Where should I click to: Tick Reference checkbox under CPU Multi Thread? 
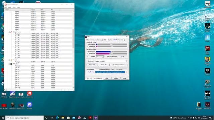[x=88, y=54]
